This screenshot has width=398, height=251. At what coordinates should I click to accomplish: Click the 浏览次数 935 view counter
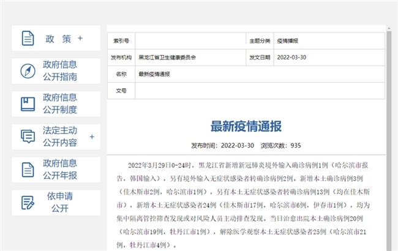pos(280,146)
